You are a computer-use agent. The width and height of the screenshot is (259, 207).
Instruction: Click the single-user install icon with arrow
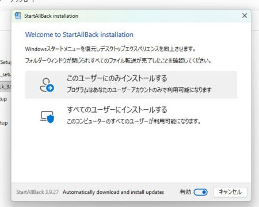[x=47, y=85]
